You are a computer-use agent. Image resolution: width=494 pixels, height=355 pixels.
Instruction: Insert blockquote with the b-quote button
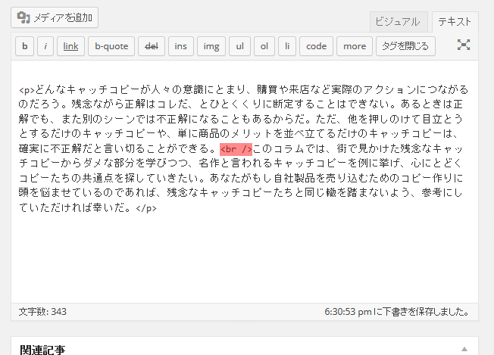coord(111,46)
